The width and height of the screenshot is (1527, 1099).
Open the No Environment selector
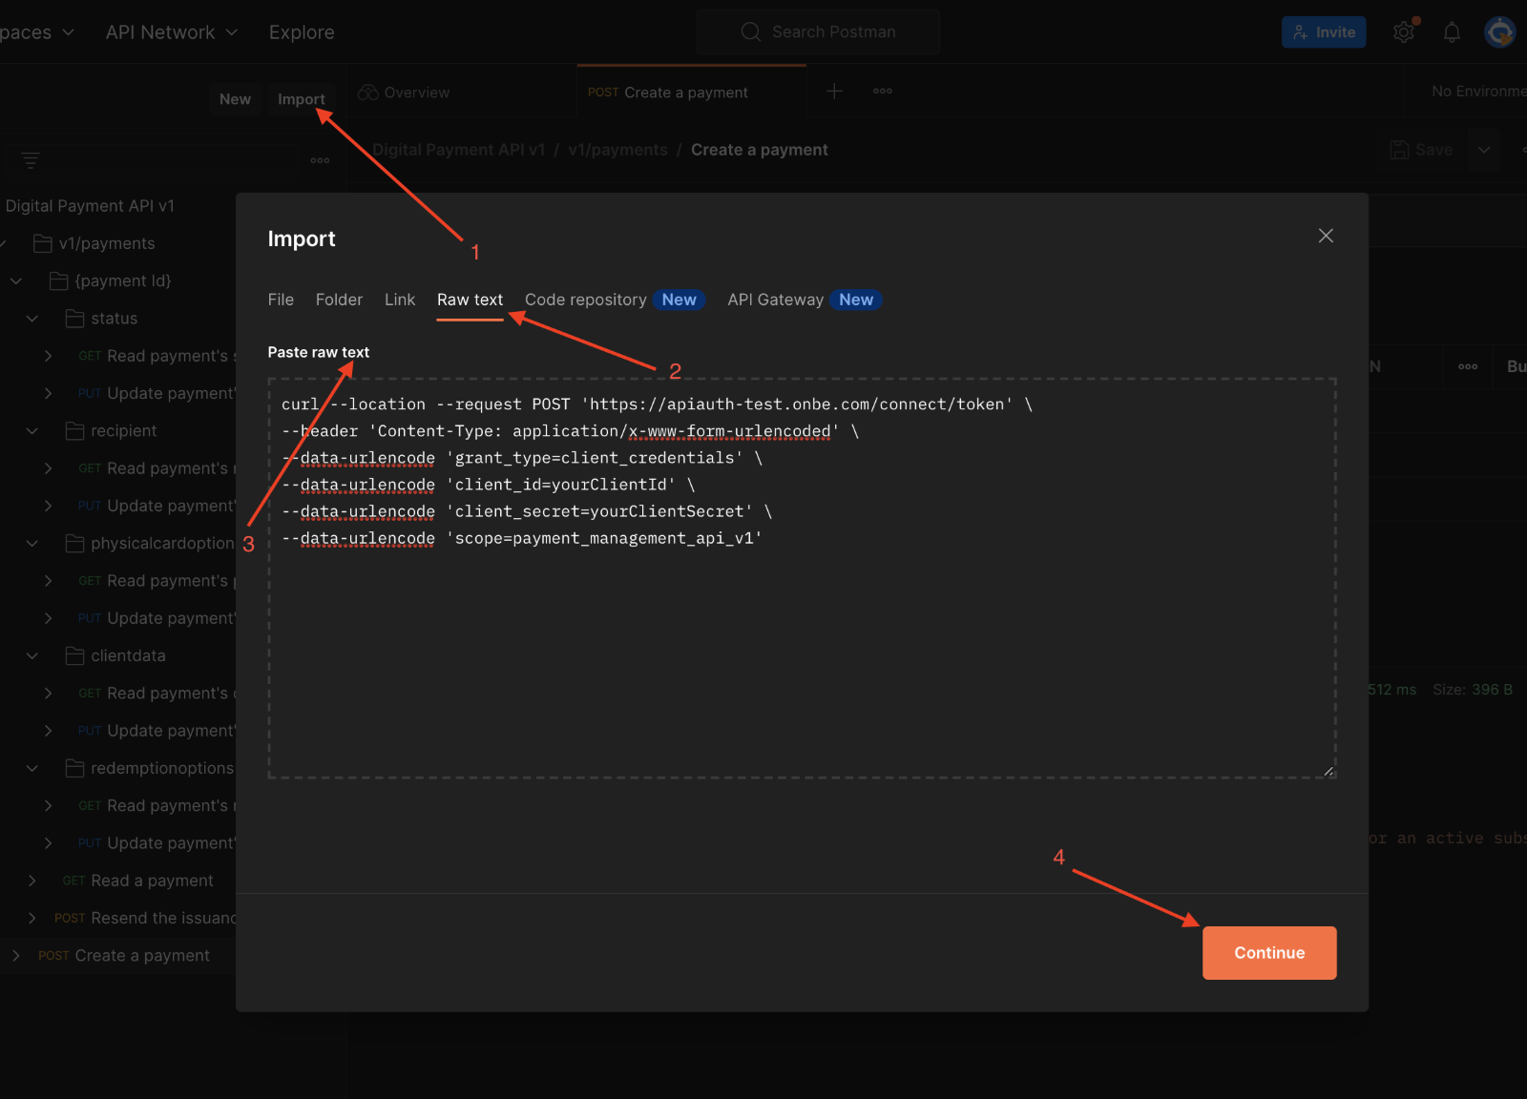tap(1478, 92)
